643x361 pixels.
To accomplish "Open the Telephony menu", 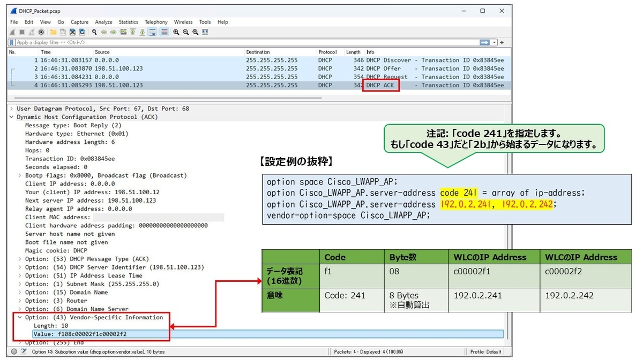I will 156,22.
